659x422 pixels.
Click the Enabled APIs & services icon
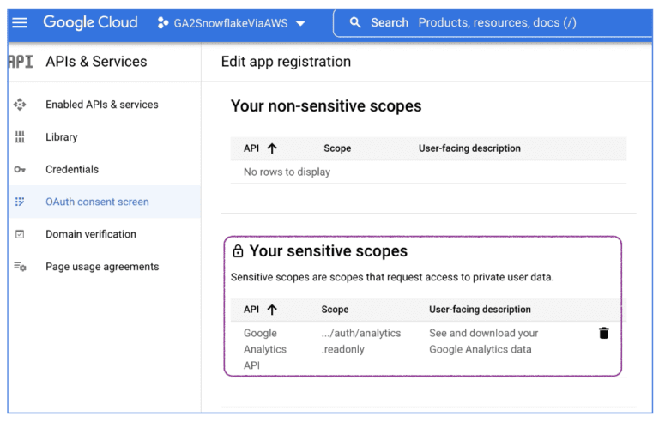pos(20,105)
